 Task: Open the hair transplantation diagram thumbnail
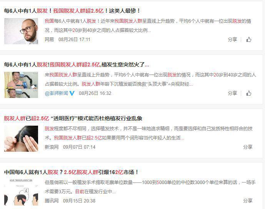pyautogui.click(x=21, y=192)
